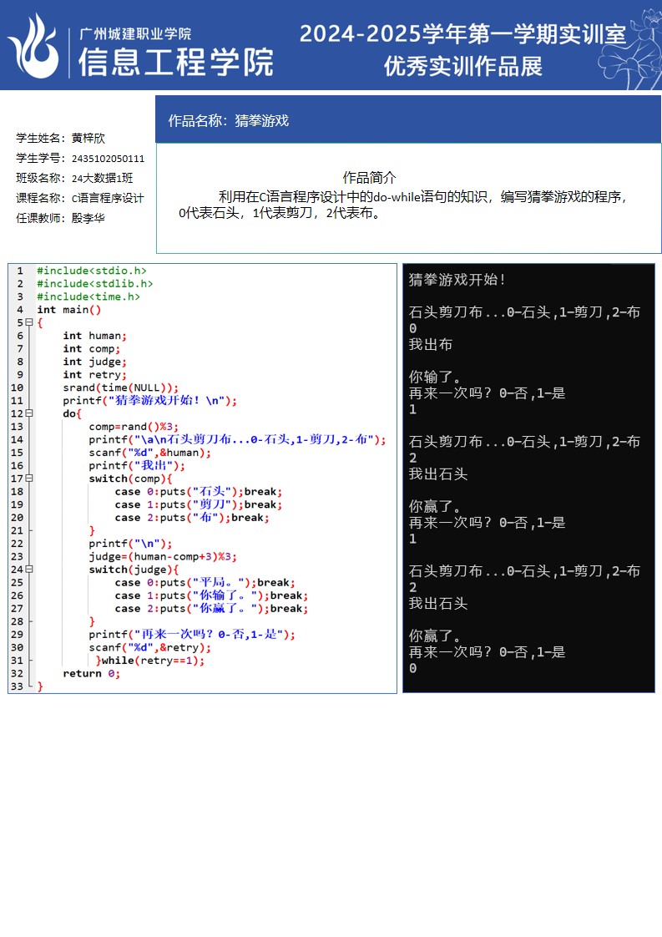Click the 作品简介 heading
Screen dimensions: 662x937
click(x=369, y=177)
